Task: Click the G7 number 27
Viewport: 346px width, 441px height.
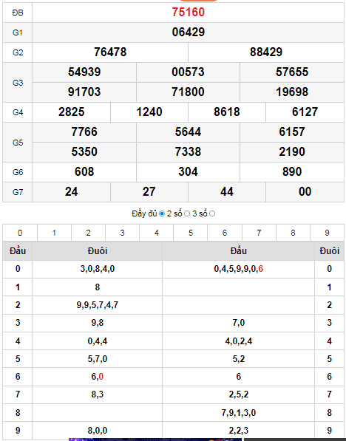Action: pos(149,192)
